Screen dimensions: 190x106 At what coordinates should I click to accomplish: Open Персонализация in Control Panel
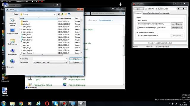pyautogui.click(x=77, y=85)
